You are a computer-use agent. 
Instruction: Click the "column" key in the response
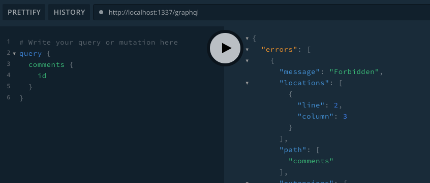pos(316,116)
